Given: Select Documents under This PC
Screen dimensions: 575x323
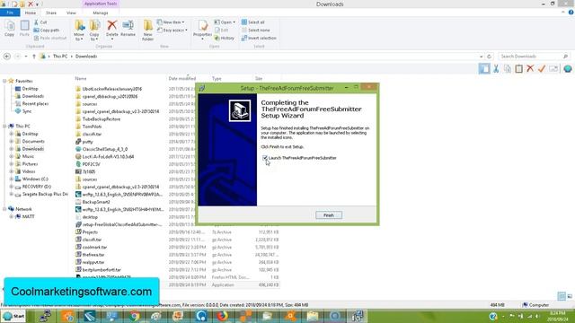Looking at the screenshot, I should click(x=33, y=142).
